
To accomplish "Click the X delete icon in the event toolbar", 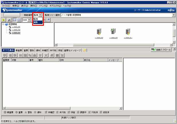I will (46, 55).
